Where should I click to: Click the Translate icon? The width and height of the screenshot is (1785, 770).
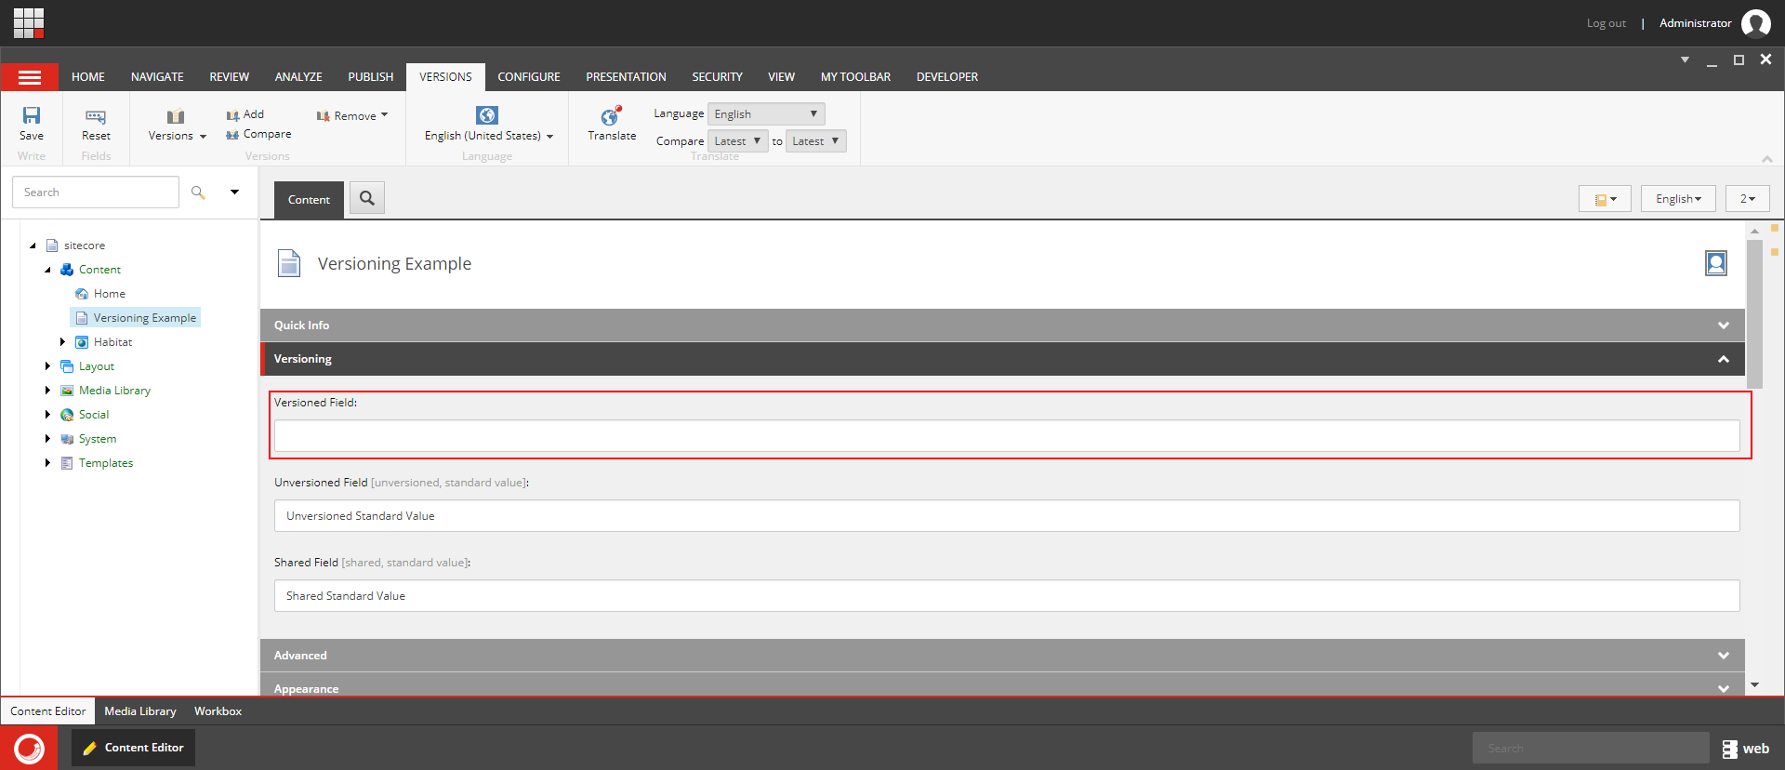click(611, 116)
